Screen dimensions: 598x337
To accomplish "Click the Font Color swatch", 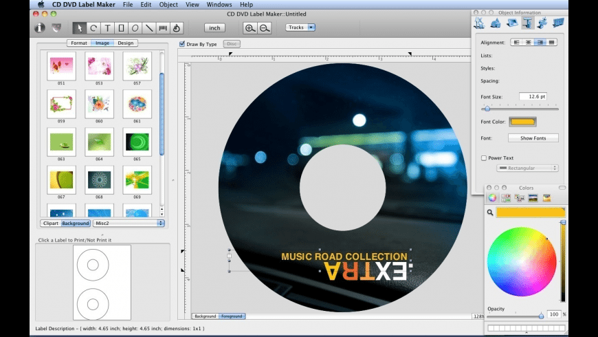I will tap(522, 122).
